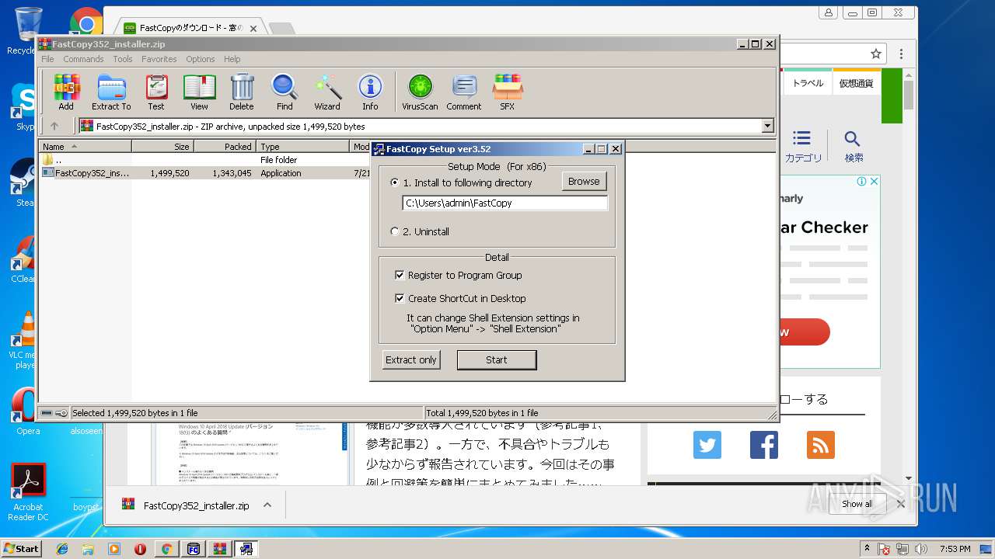The height and width of the screenshot is (559, 995).
Task: Go up one level in WinRAR
Action: (x=54, y=126)
